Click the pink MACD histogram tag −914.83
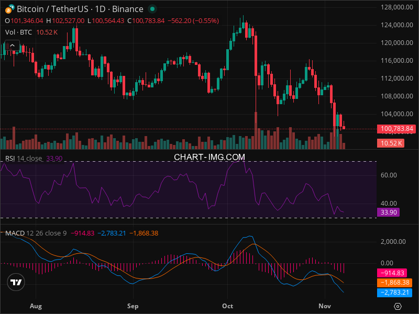Screen dimensions: 419x314 (394, 273)
